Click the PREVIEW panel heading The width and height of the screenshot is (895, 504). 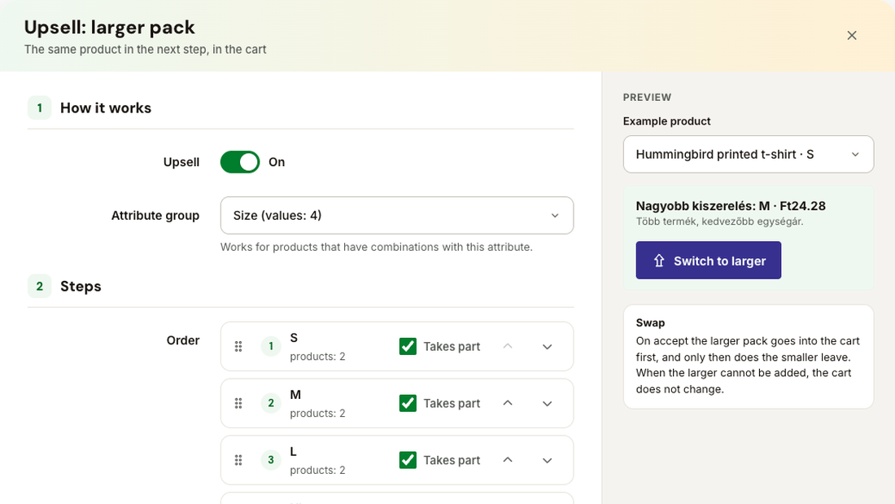[647, 97]
